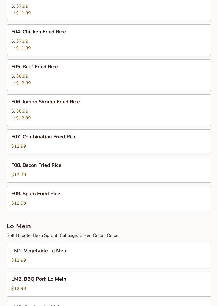Select the F04 Chicken Fried Rice item
218x306 pixels.
(x=39, y=32)
